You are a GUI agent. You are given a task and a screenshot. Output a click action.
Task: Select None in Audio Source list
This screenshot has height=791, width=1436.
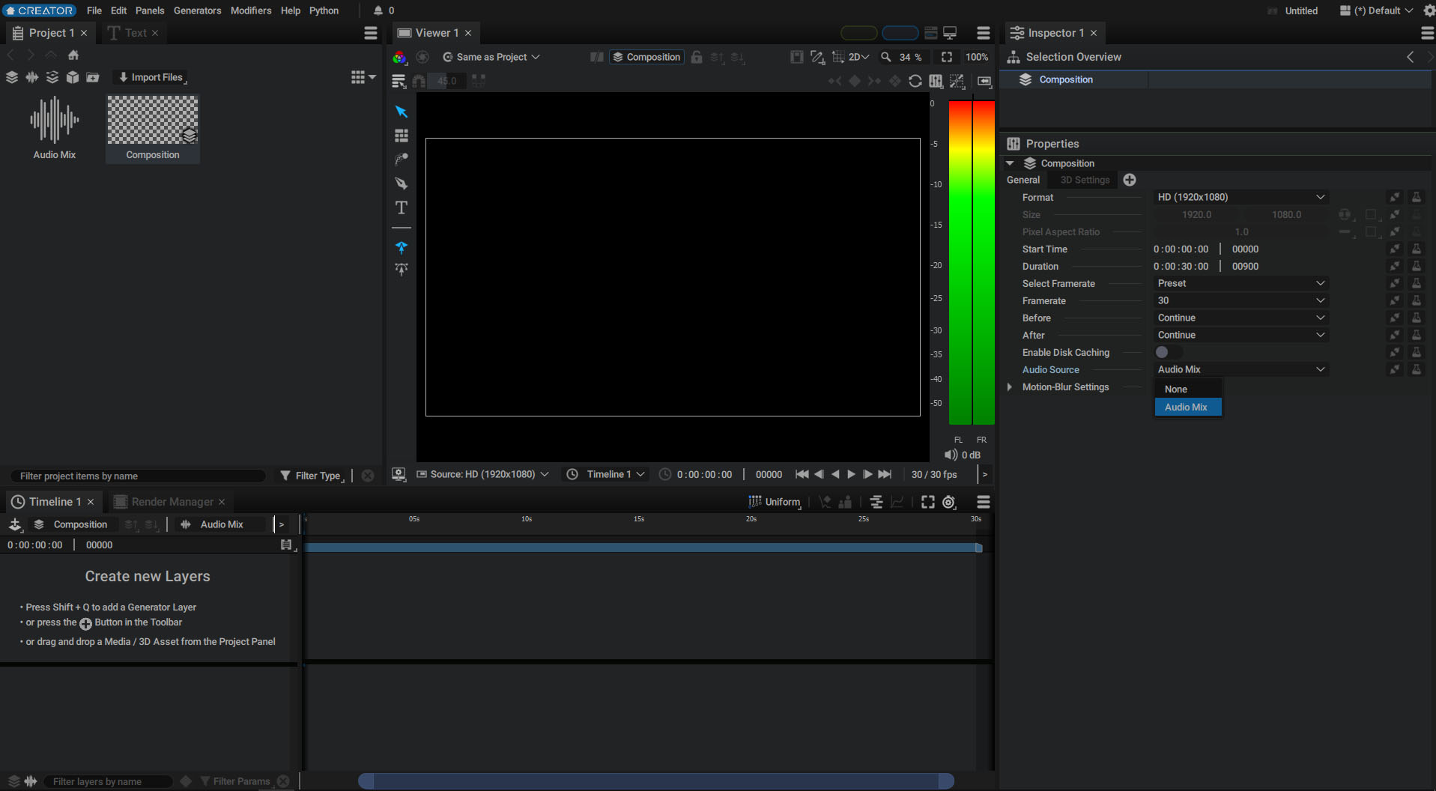click(1188, 389)
